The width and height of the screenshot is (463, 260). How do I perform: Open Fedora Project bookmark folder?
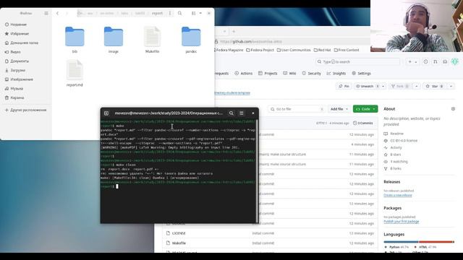[x=260, y=50]
